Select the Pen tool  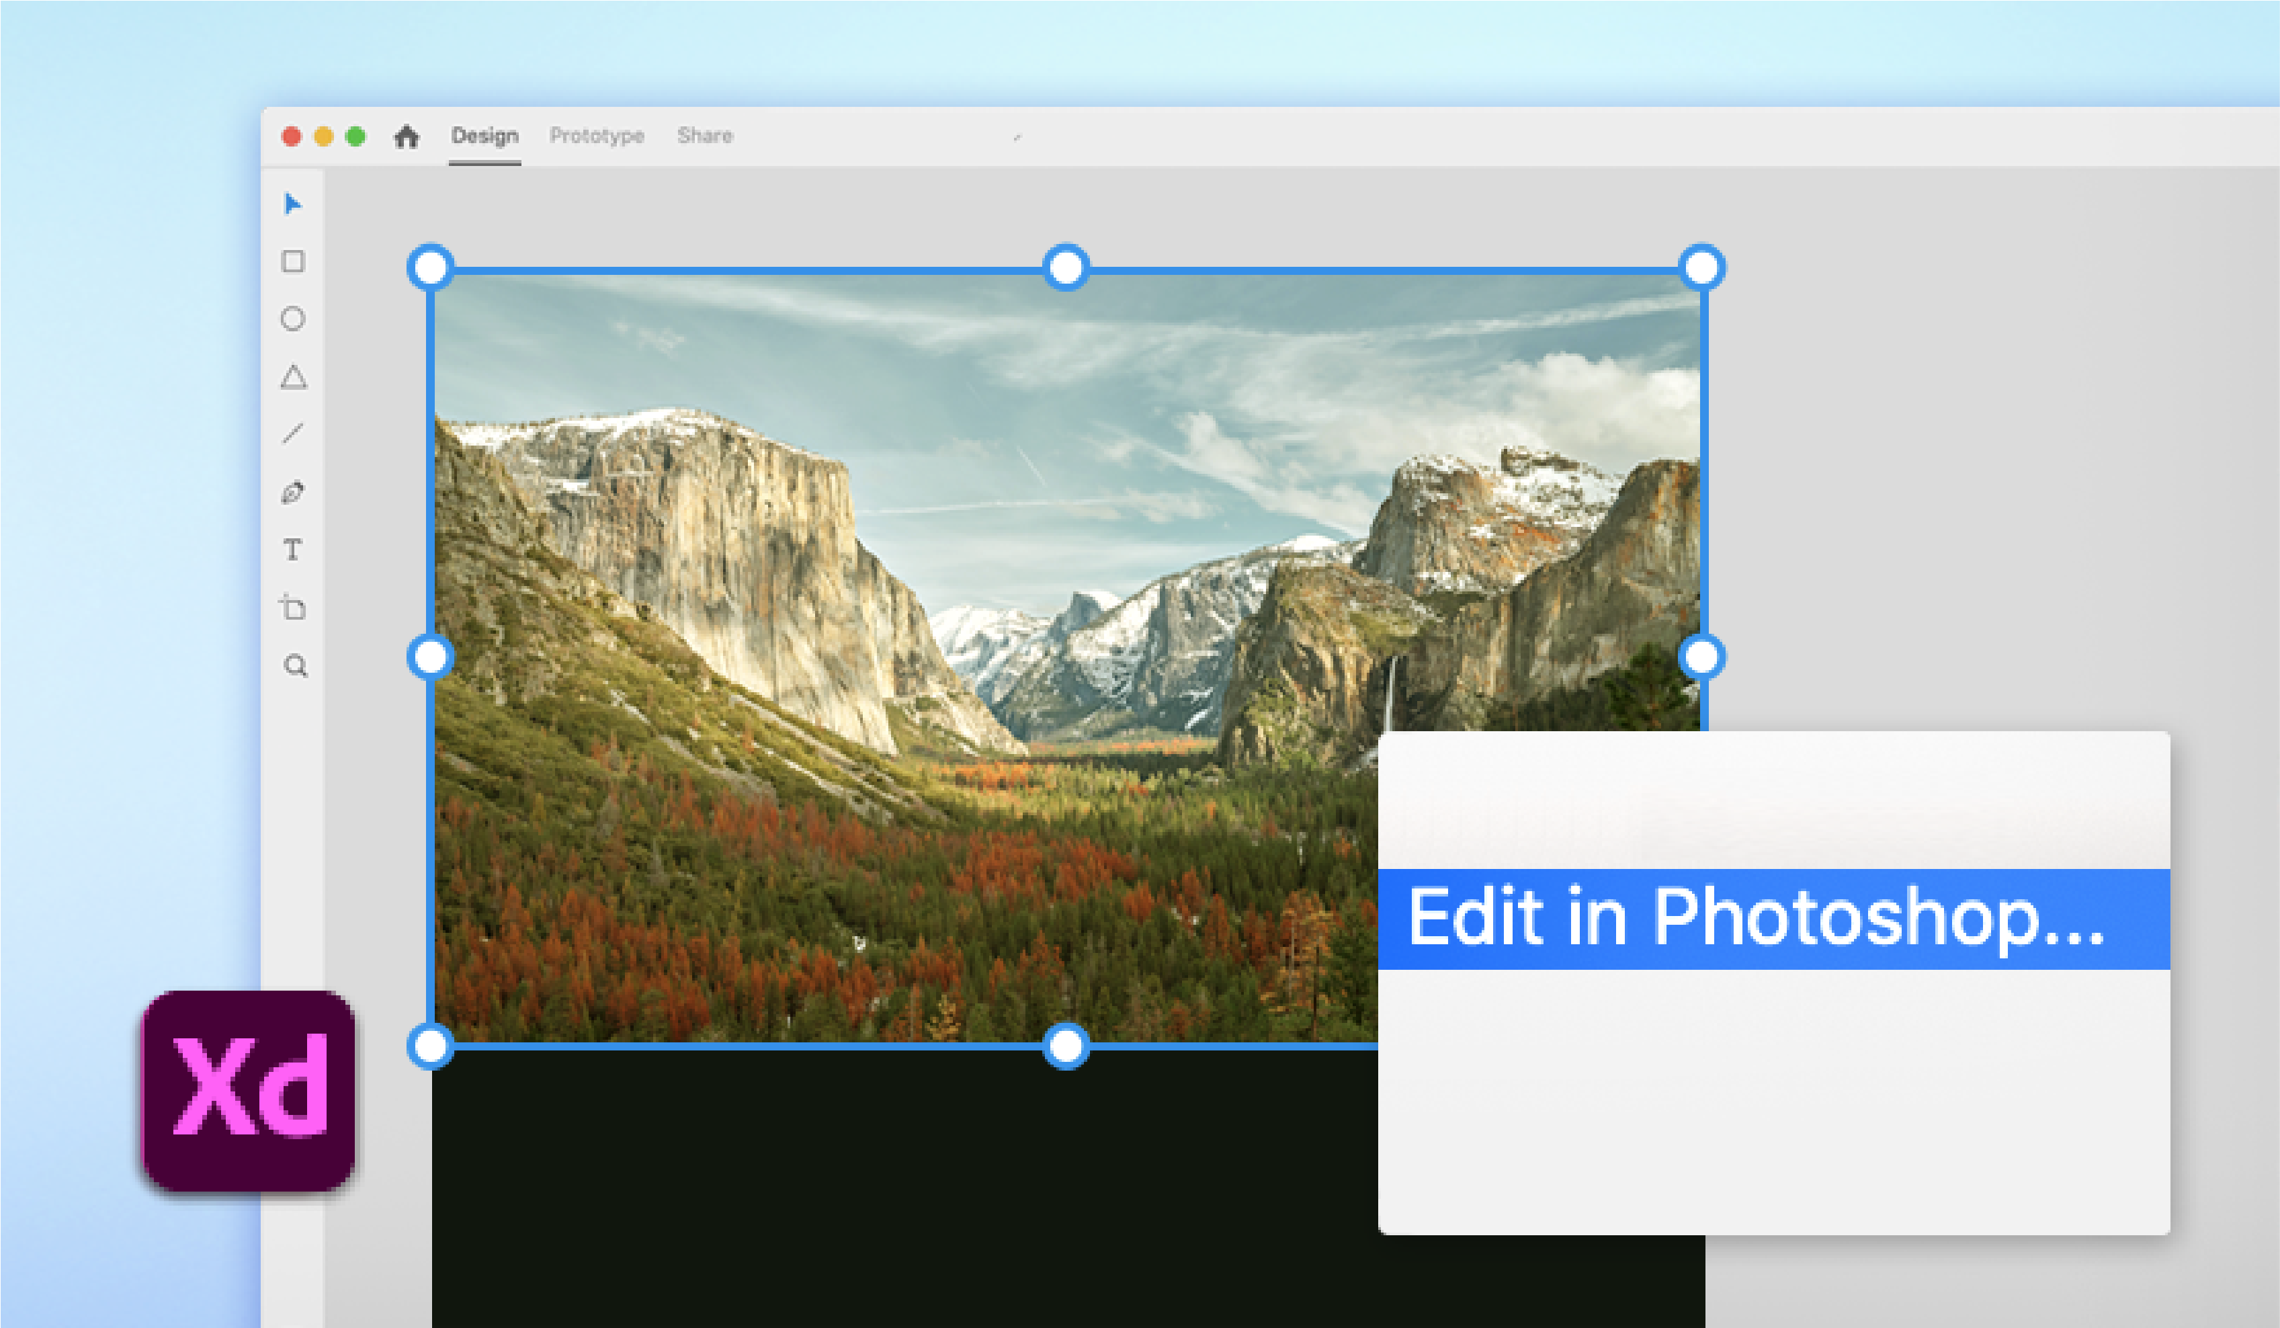(x=292, y=493)
